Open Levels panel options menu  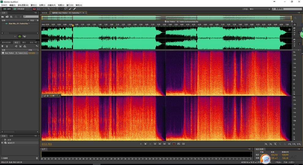coord(249,149)
